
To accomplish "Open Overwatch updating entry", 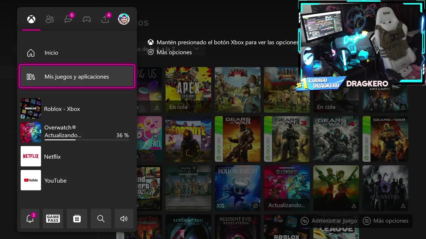I will (x=77, y=132).
